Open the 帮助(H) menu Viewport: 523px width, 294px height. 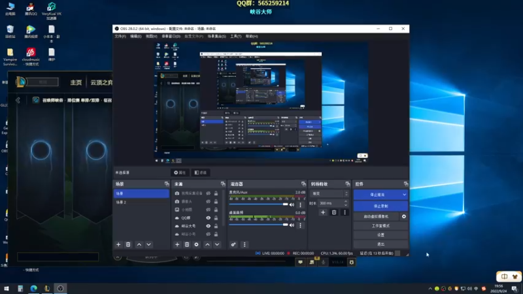click(x=252, y=37)
